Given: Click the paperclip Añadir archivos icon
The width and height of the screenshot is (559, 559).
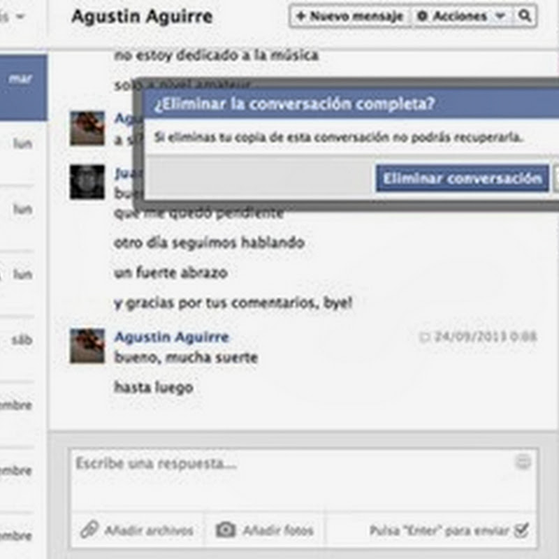Looking at the screenshot, I should (x=89, y=530).
